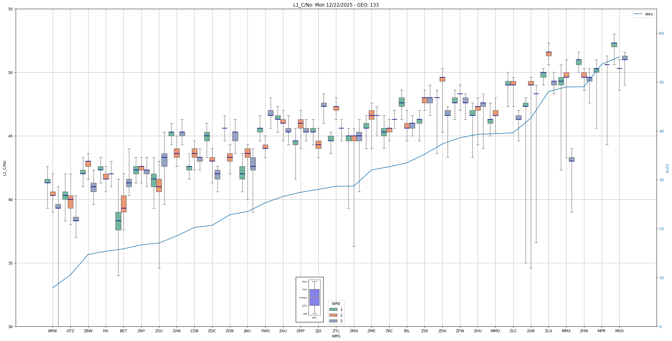Click the ZAB station tick label
672x341 pixels.
pos(531,331)
